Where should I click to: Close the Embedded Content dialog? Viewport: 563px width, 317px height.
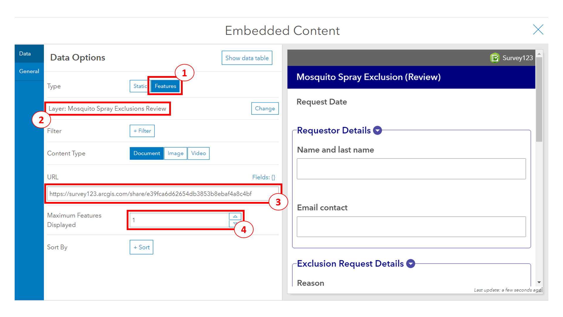(538, 29)
